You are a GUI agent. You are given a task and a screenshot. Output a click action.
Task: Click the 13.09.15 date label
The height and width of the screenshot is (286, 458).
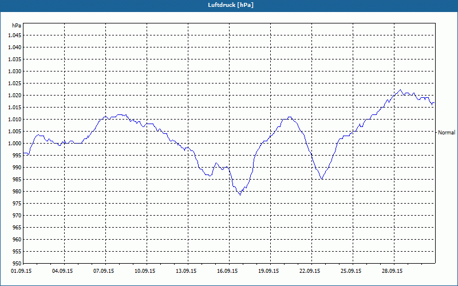[186, 271]
